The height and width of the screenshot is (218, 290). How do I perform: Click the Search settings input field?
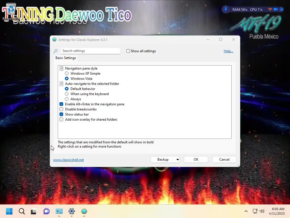(x=90, y=51)
